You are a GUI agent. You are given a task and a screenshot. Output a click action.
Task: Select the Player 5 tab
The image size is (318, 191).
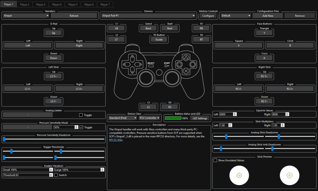(73, 4)
